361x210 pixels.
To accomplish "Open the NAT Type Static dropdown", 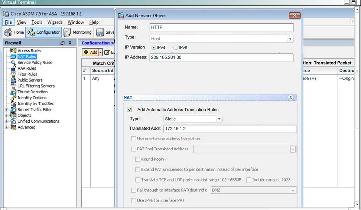I will (x=219, y=119).
